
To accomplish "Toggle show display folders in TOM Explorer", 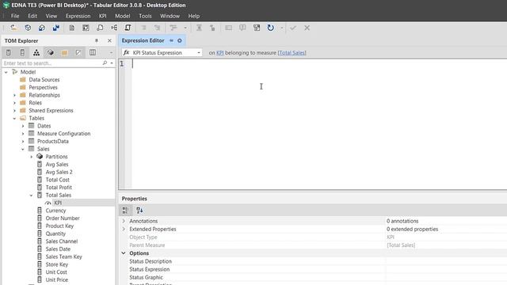I will (64, 52).
